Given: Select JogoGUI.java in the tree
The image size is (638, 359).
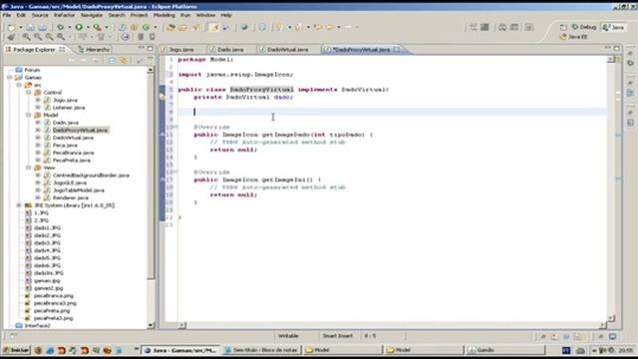Looking at the screenshot, I should pos(69,182).
